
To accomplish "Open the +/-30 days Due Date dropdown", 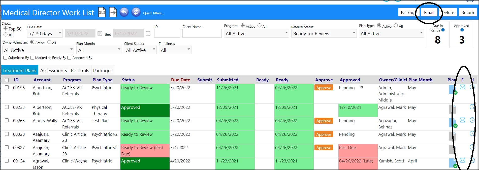I will point(45,33).
